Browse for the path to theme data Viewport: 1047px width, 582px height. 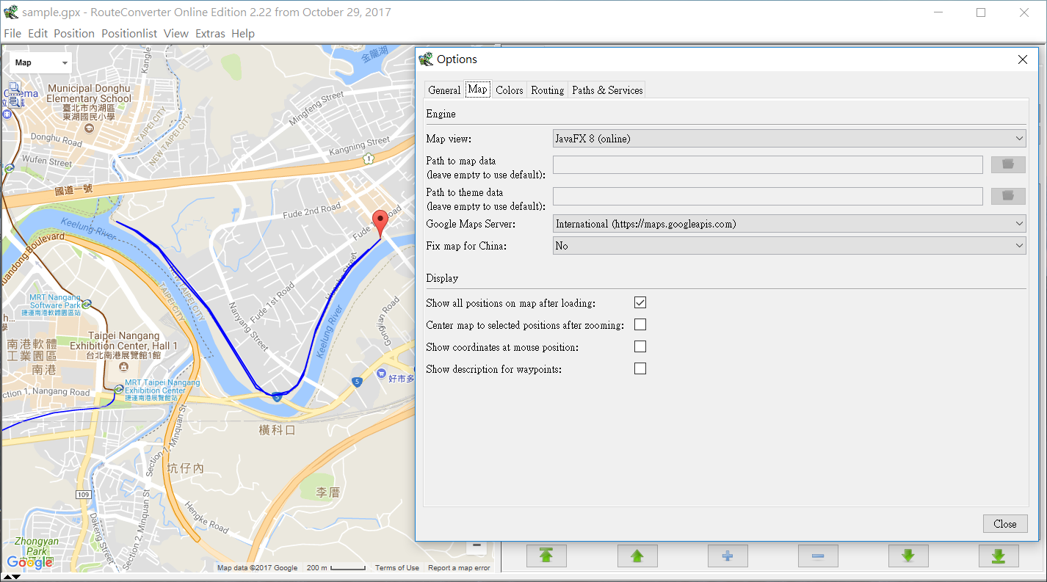1007,196
